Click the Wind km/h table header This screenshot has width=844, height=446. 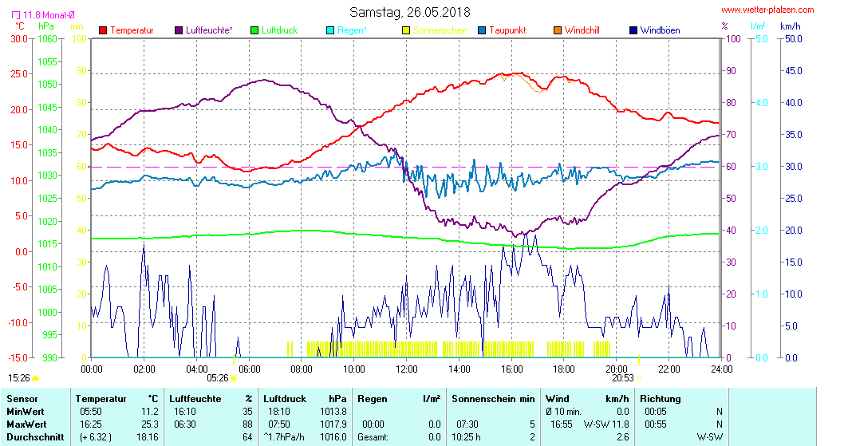tap(586, 399)
